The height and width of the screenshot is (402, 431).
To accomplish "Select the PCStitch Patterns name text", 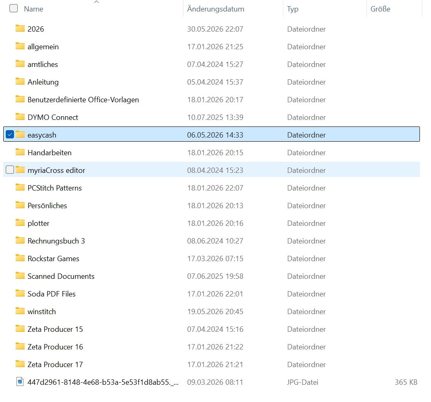I will pos(55,188).
